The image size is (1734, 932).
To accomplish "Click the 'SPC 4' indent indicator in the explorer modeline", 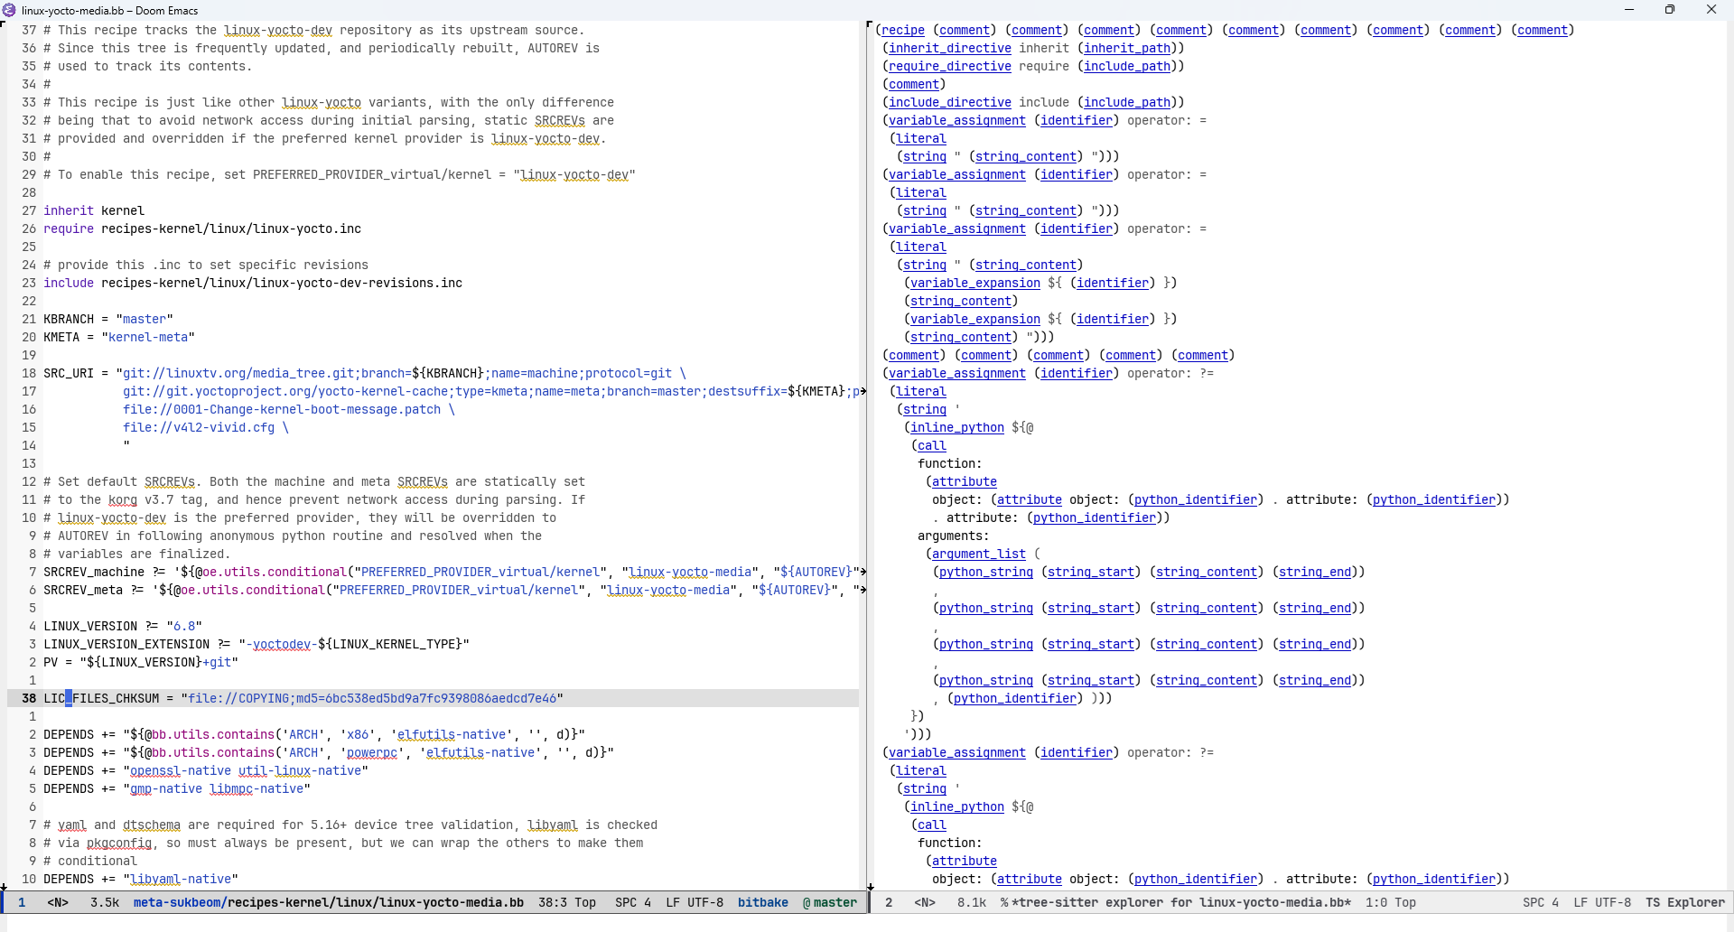I will point(1539,902).
